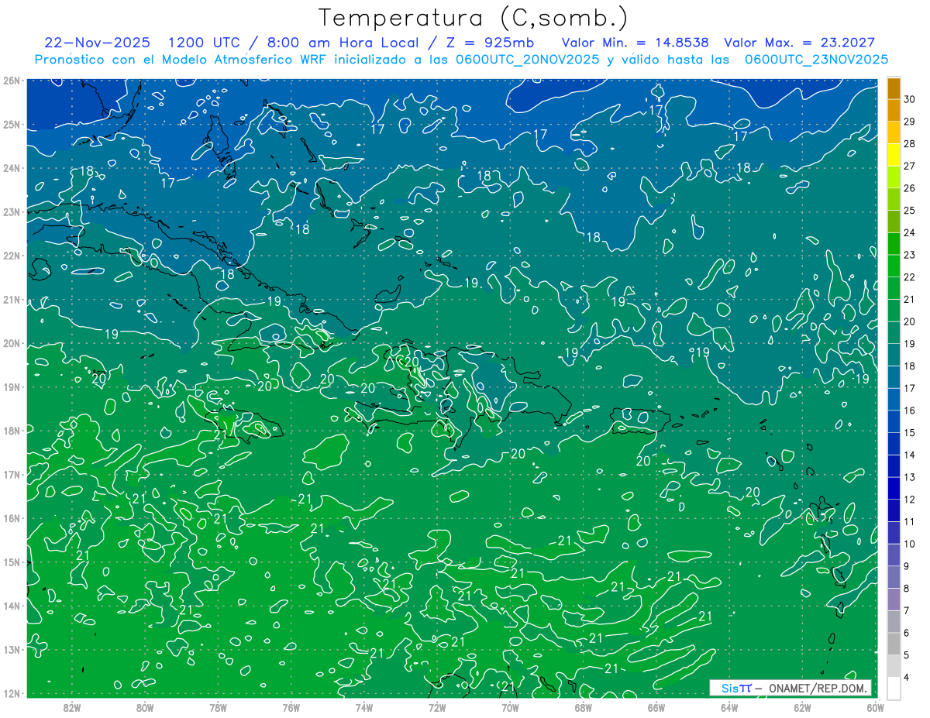Click the 21N latitude axis label

point(11,300)
